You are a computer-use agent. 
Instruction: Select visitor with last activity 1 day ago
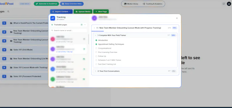coord(68,49)
